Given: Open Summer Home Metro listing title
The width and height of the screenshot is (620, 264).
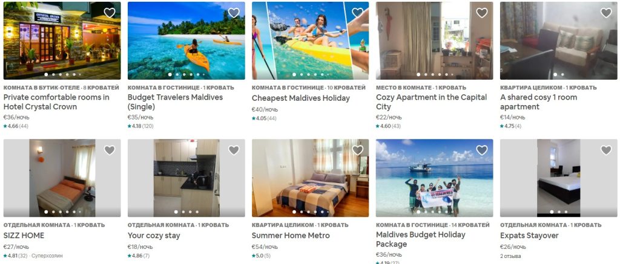Looking at the screenshot, I should coord(291,236).
